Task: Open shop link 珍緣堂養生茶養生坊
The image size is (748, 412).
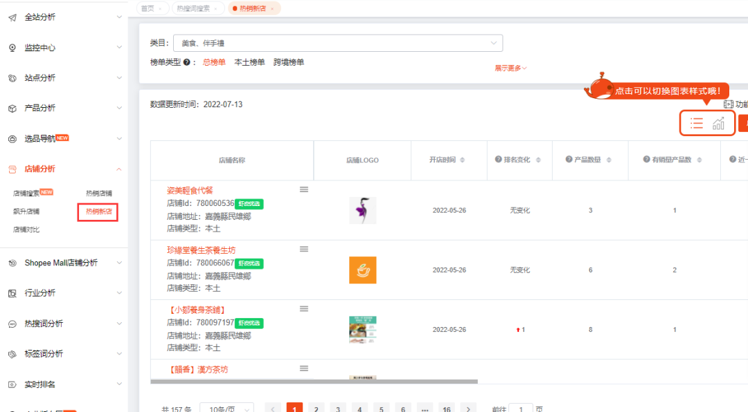Action: (x=201, y=250)
